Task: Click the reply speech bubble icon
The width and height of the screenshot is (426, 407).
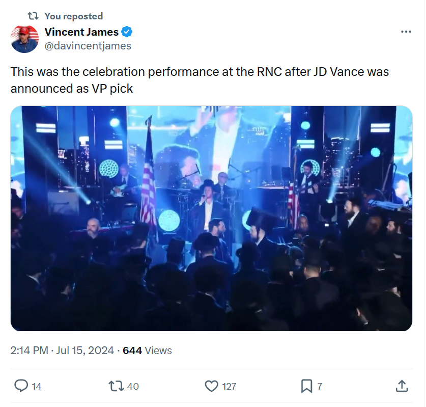Action: [x=21, y=386]
